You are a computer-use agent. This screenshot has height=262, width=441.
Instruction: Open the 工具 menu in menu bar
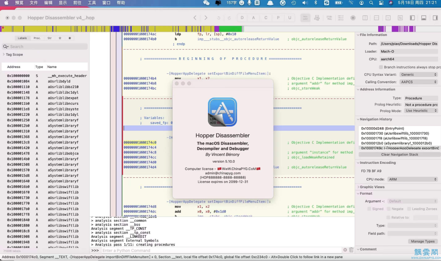pos(92,3)
